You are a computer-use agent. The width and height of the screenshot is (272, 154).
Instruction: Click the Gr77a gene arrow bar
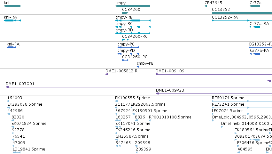[255, 6]
